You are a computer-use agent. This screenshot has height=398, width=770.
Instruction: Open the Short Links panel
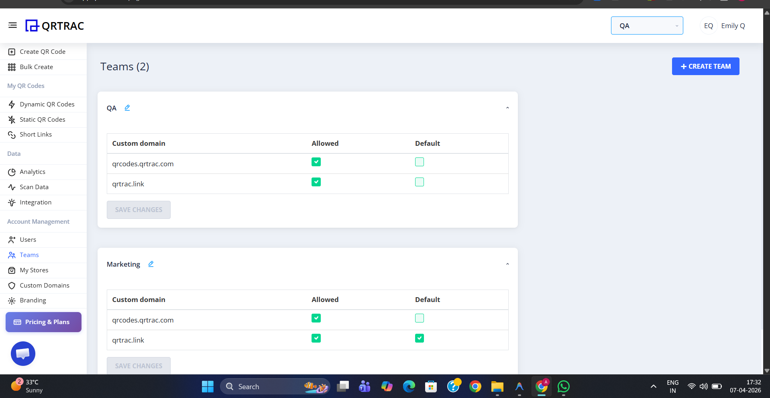click(x=36, y=134)
